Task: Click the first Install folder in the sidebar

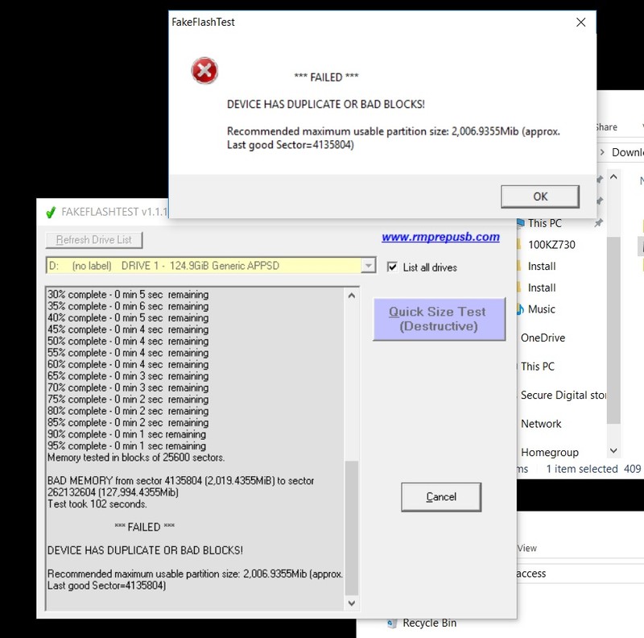Action: coord(541,266)
